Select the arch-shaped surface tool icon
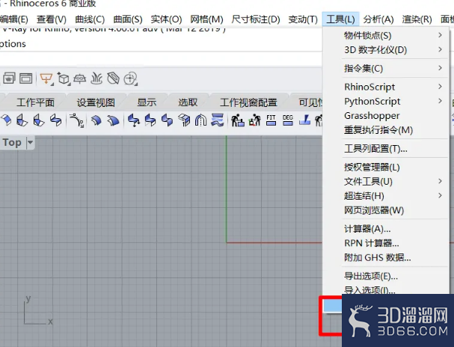This screenshot has height=347, width=454. click(200, 120)
